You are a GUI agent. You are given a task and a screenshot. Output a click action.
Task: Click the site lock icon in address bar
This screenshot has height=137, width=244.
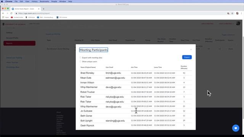coord(16,13)
